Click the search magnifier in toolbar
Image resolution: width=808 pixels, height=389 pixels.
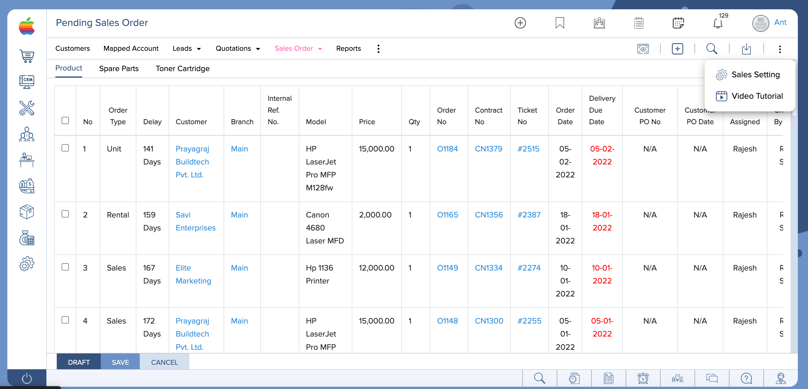pyautogui.click(x=712, y=49)
